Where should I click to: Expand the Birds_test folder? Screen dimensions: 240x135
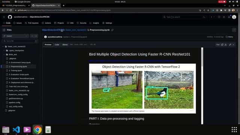[4, 54]
